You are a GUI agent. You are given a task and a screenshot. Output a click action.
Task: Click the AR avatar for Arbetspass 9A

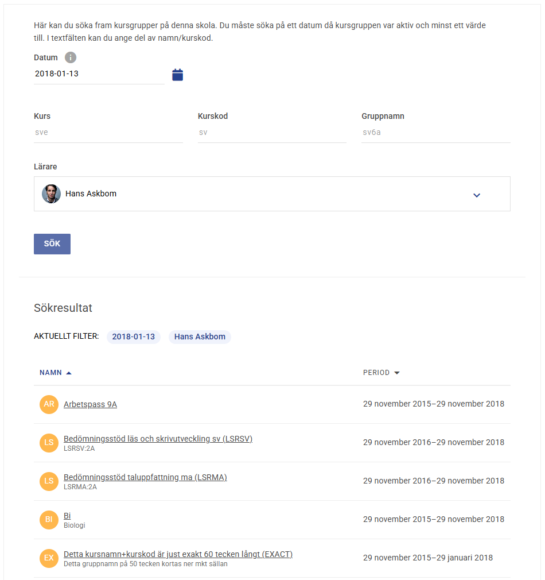(x=49, y=404)
